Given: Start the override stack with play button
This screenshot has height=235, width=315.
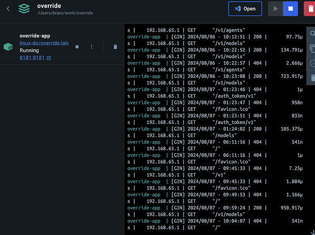Looking at the screenshot, I should [276, 8].
